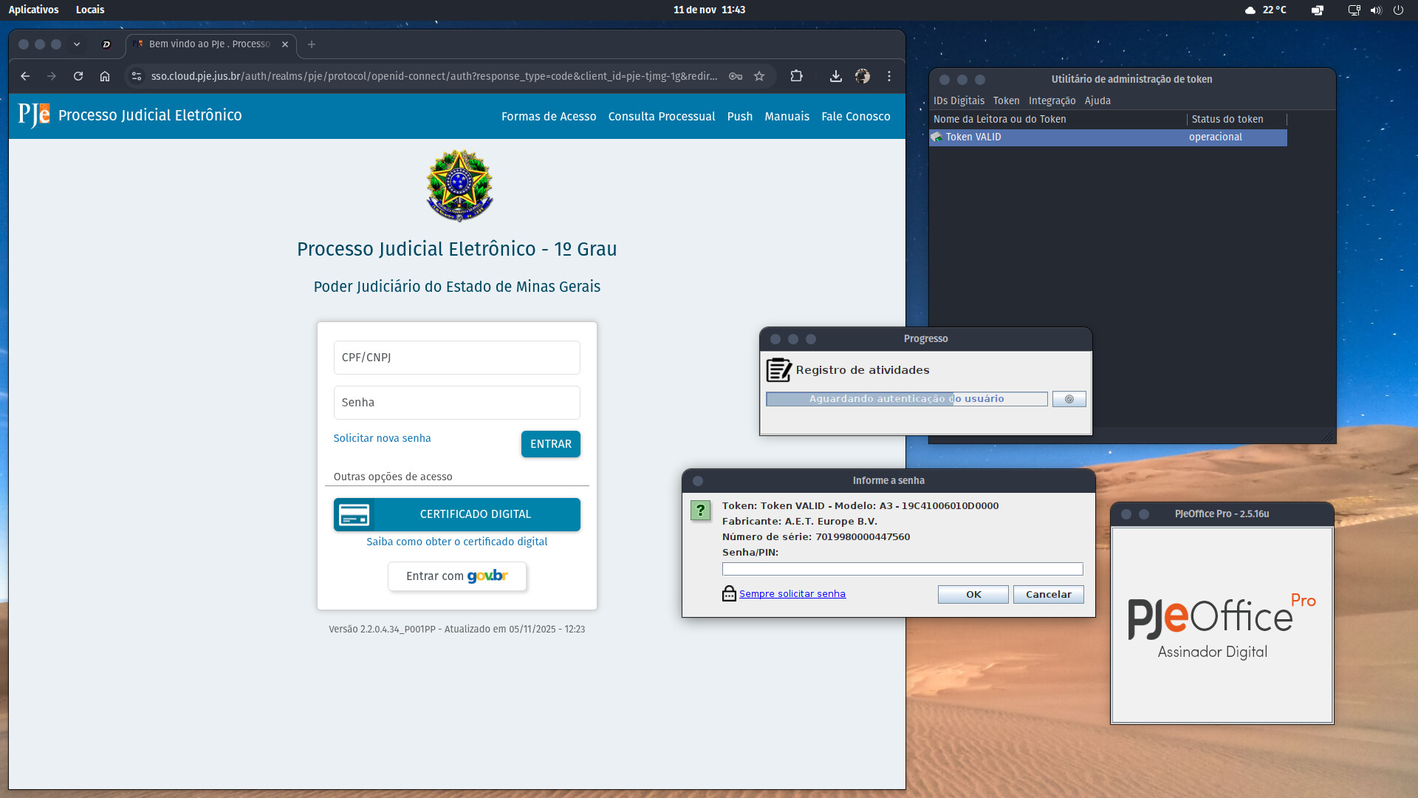Image resolution: width=1418 pixels, height=798 pixels.
Task: Focus the Senha/PIN input field
Action: click(902, 569)
